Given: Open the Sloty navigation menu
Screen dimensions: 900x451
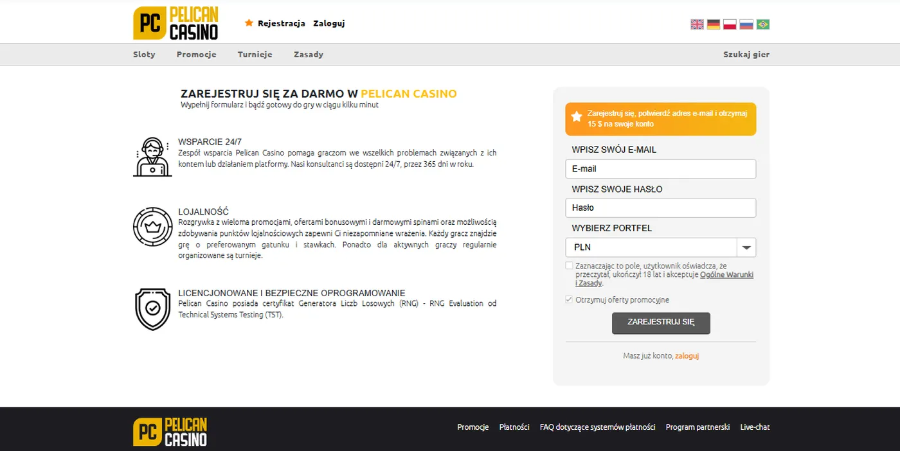Looking at the screenshot, I should 144,55.
